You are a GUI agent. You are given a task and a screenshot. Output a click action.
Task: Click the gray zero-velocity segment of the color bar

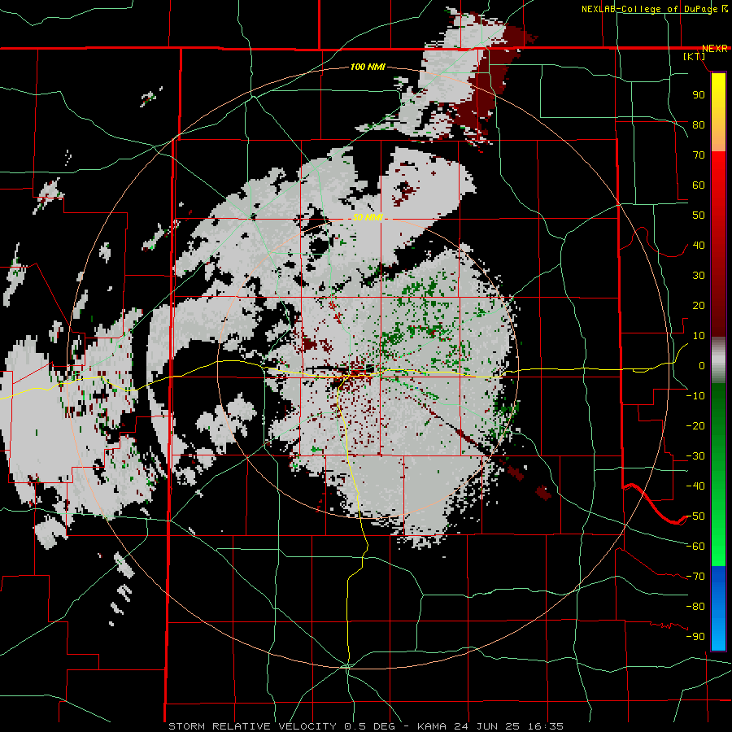coord(718,360)
